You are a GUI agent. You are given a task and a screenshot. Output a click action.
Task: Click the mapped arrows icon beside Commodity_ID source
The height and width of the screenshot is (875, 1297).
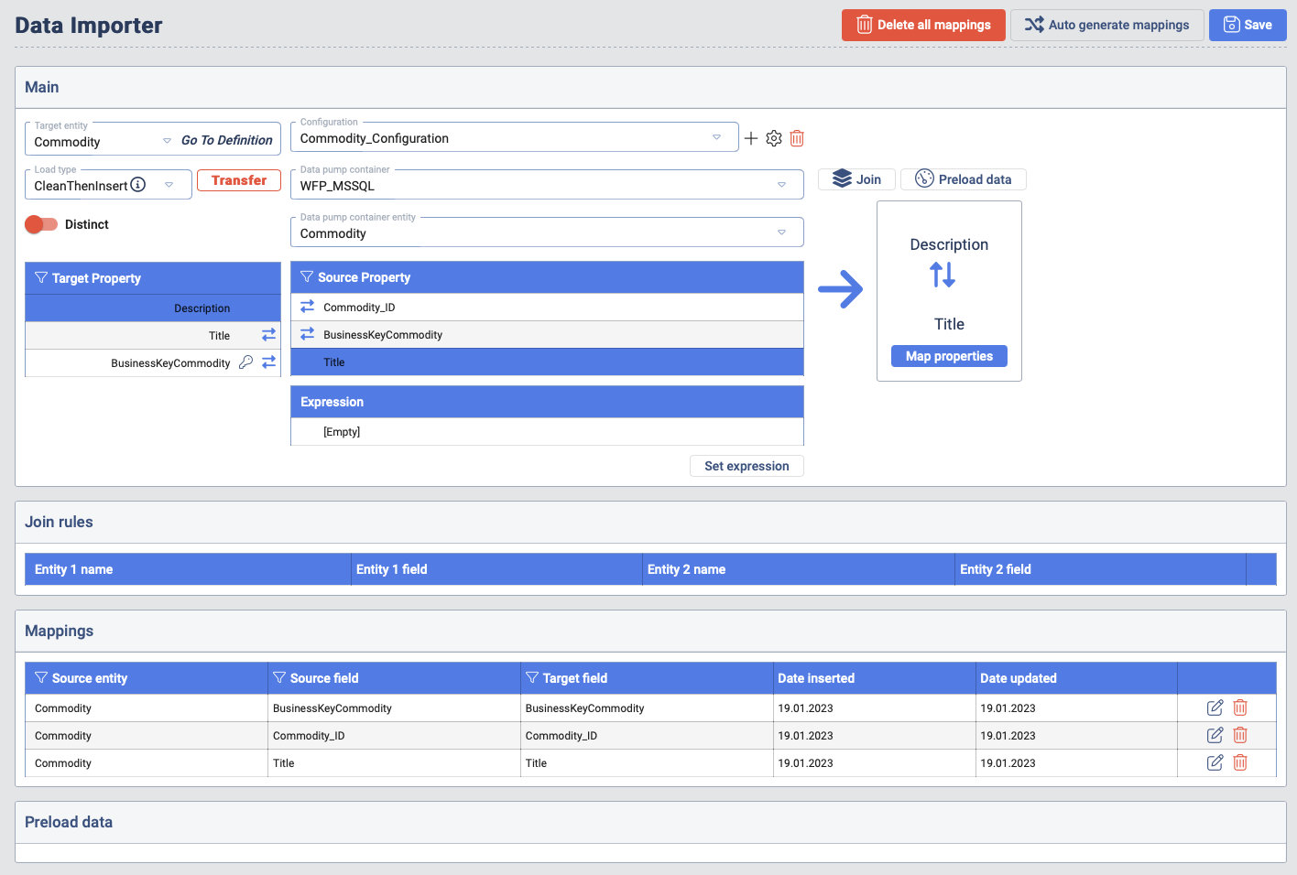coord(308,307)
